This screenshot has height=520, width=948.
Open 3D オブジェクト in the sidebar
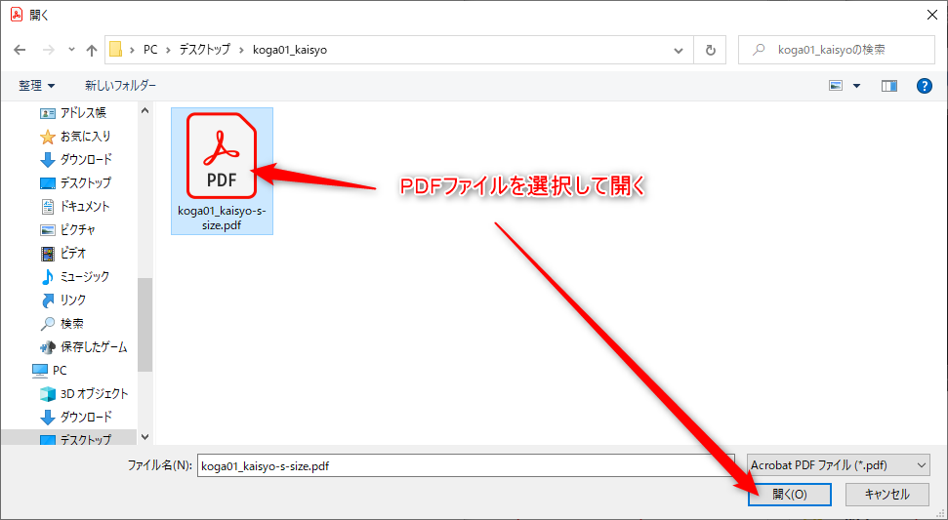83,394
